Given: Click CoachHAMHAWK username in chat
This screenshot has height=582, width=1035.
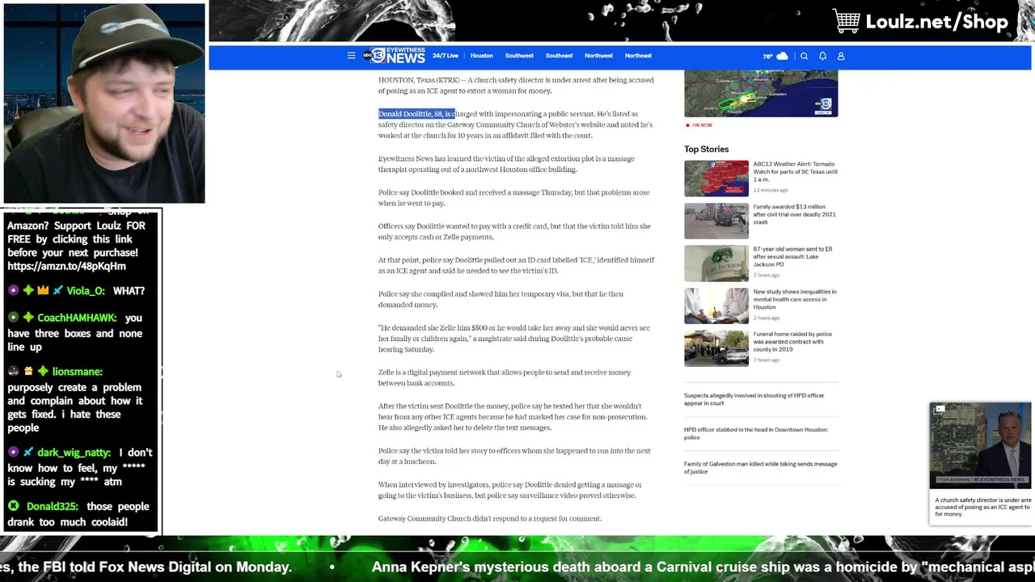Looking at the screenshot, I should [77, 318].
